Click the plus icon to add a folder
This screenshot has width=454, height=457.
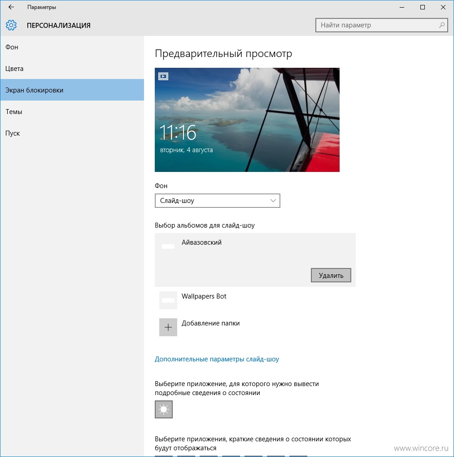(168, 327)
